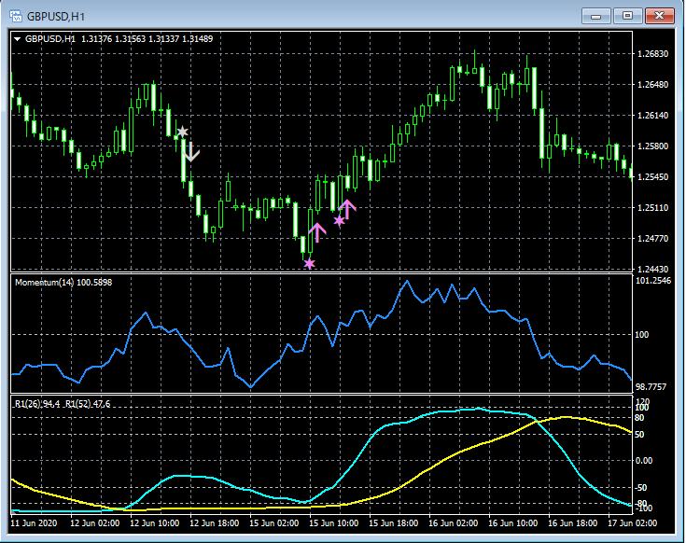Expand the triangle next to GBPUSD,H1 label
The image size is (686, 543).
(x=17, y=39)
